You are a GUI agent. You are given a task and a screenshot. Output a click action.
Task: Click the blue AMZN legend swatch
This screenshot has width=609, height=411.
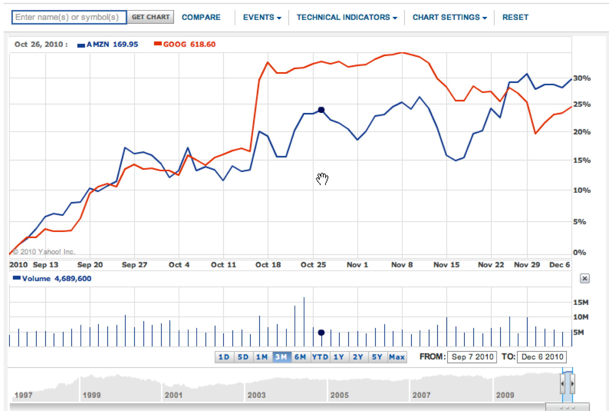tap(81, 45)
